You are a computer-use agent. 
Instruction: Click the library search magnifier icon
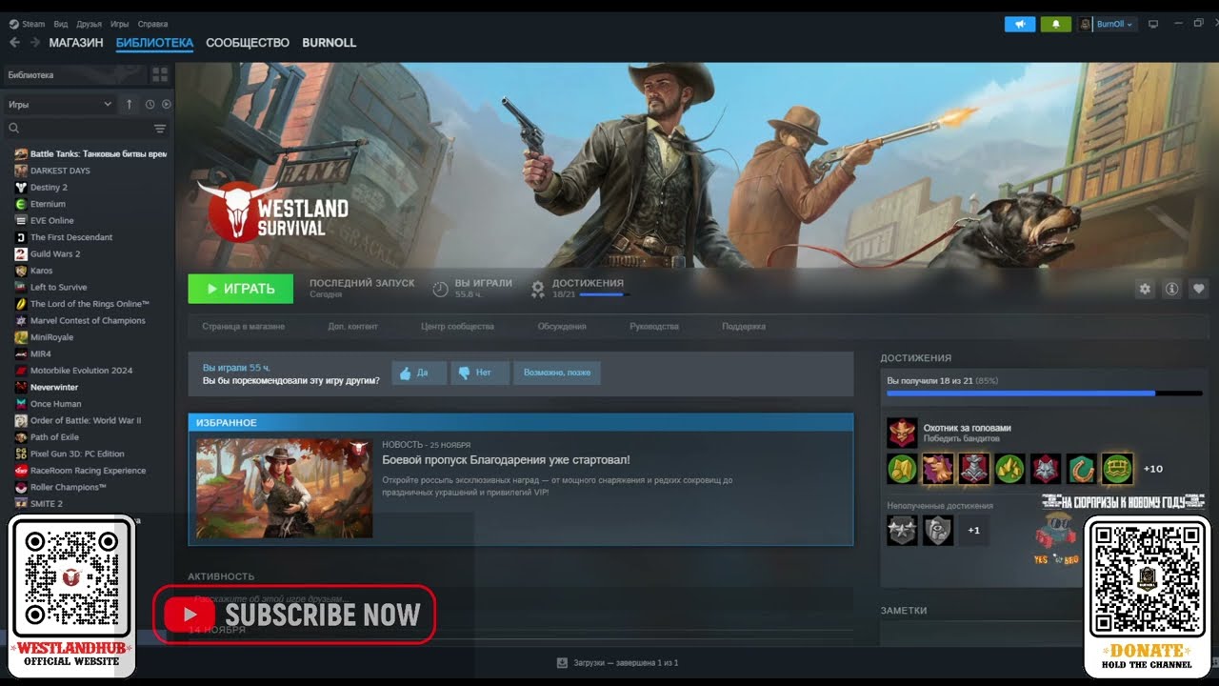(14, 128)
